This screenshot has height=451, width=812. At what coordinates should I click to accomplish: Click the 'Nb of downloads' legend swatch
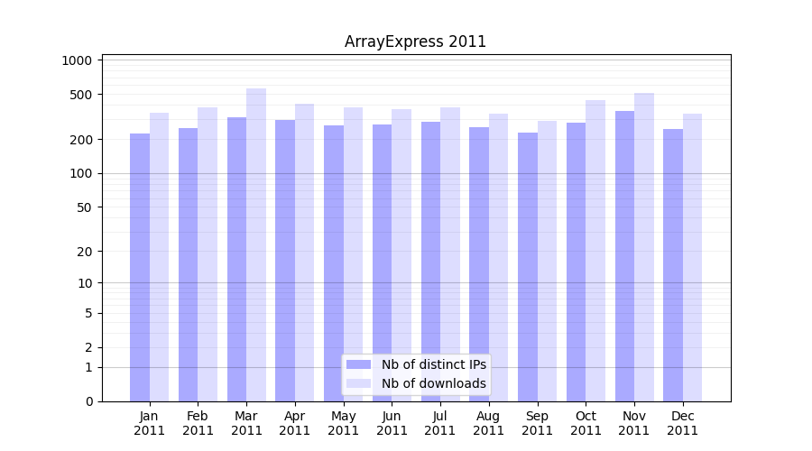[358, 383]
